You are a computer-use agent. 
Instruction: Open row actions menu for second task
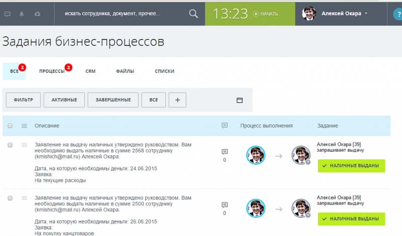point(24,198)
